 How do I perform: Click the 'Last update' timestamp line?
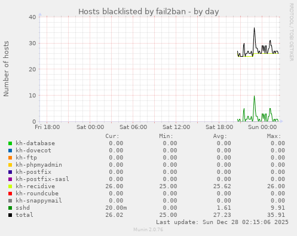point(222,222)
